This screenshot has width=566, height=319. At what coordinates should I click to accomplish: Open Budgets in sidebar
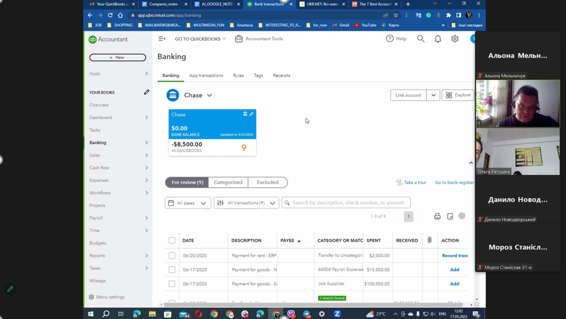pos(98,243)
